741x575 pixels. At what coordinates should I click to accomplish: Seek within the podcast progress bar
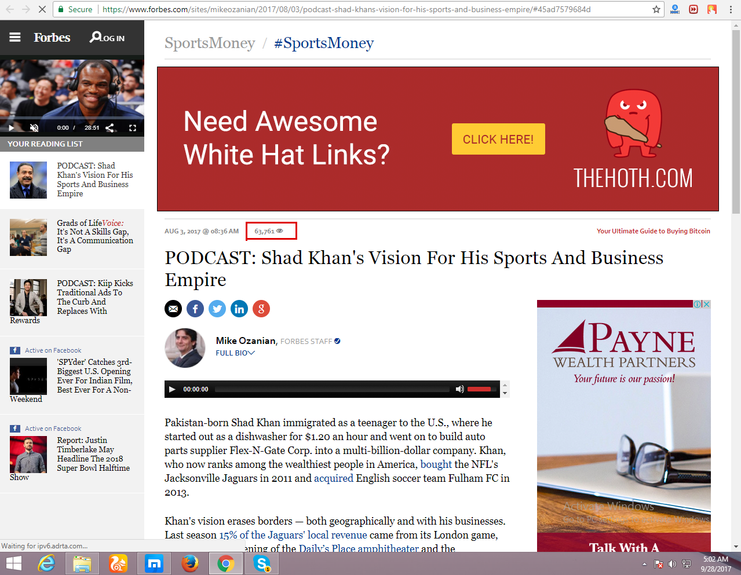click(x=333, y=389)
